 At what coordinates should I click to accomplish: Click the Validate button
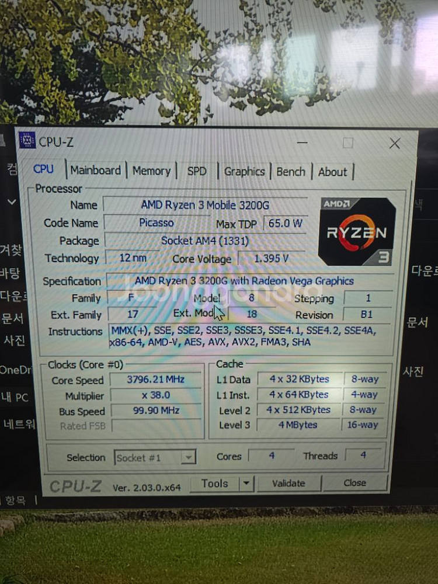tap(288, 484)
